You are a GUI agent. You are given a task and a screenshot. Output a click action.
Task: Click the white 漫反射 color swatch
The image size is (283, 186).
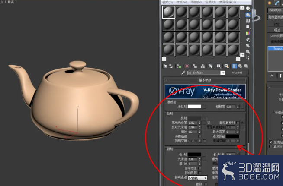[194, 107]
